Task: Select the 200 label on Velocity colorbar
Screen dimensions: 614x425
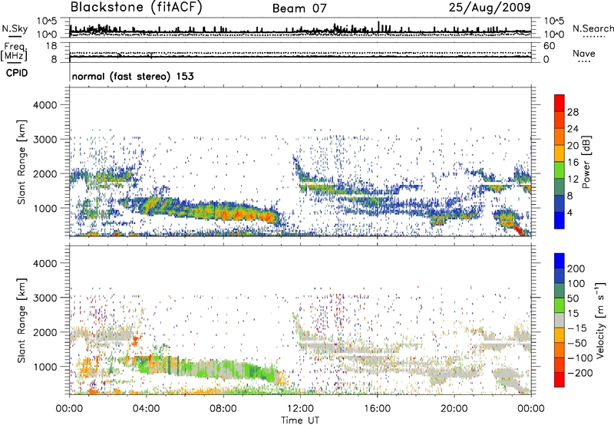Action: point(576,269)
